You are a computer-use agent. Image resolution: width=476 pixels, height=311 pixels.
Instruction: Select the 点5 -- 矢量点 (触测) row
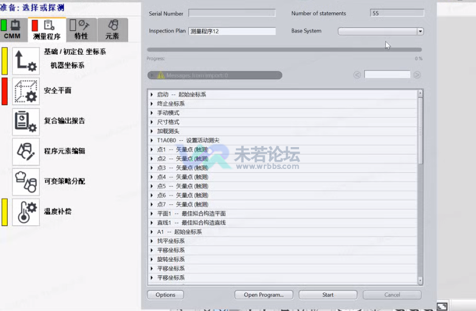click(x=283, y=186)
